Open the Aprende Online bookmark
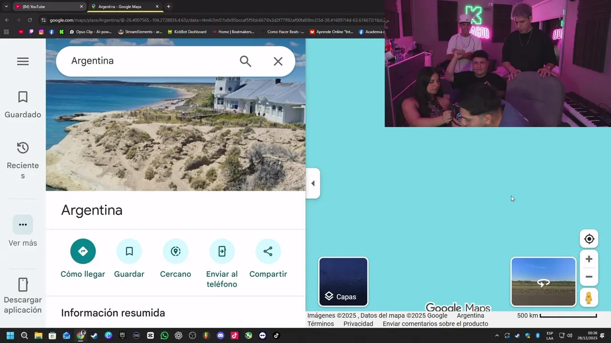611x343 pixels. (x=331, y=32)
